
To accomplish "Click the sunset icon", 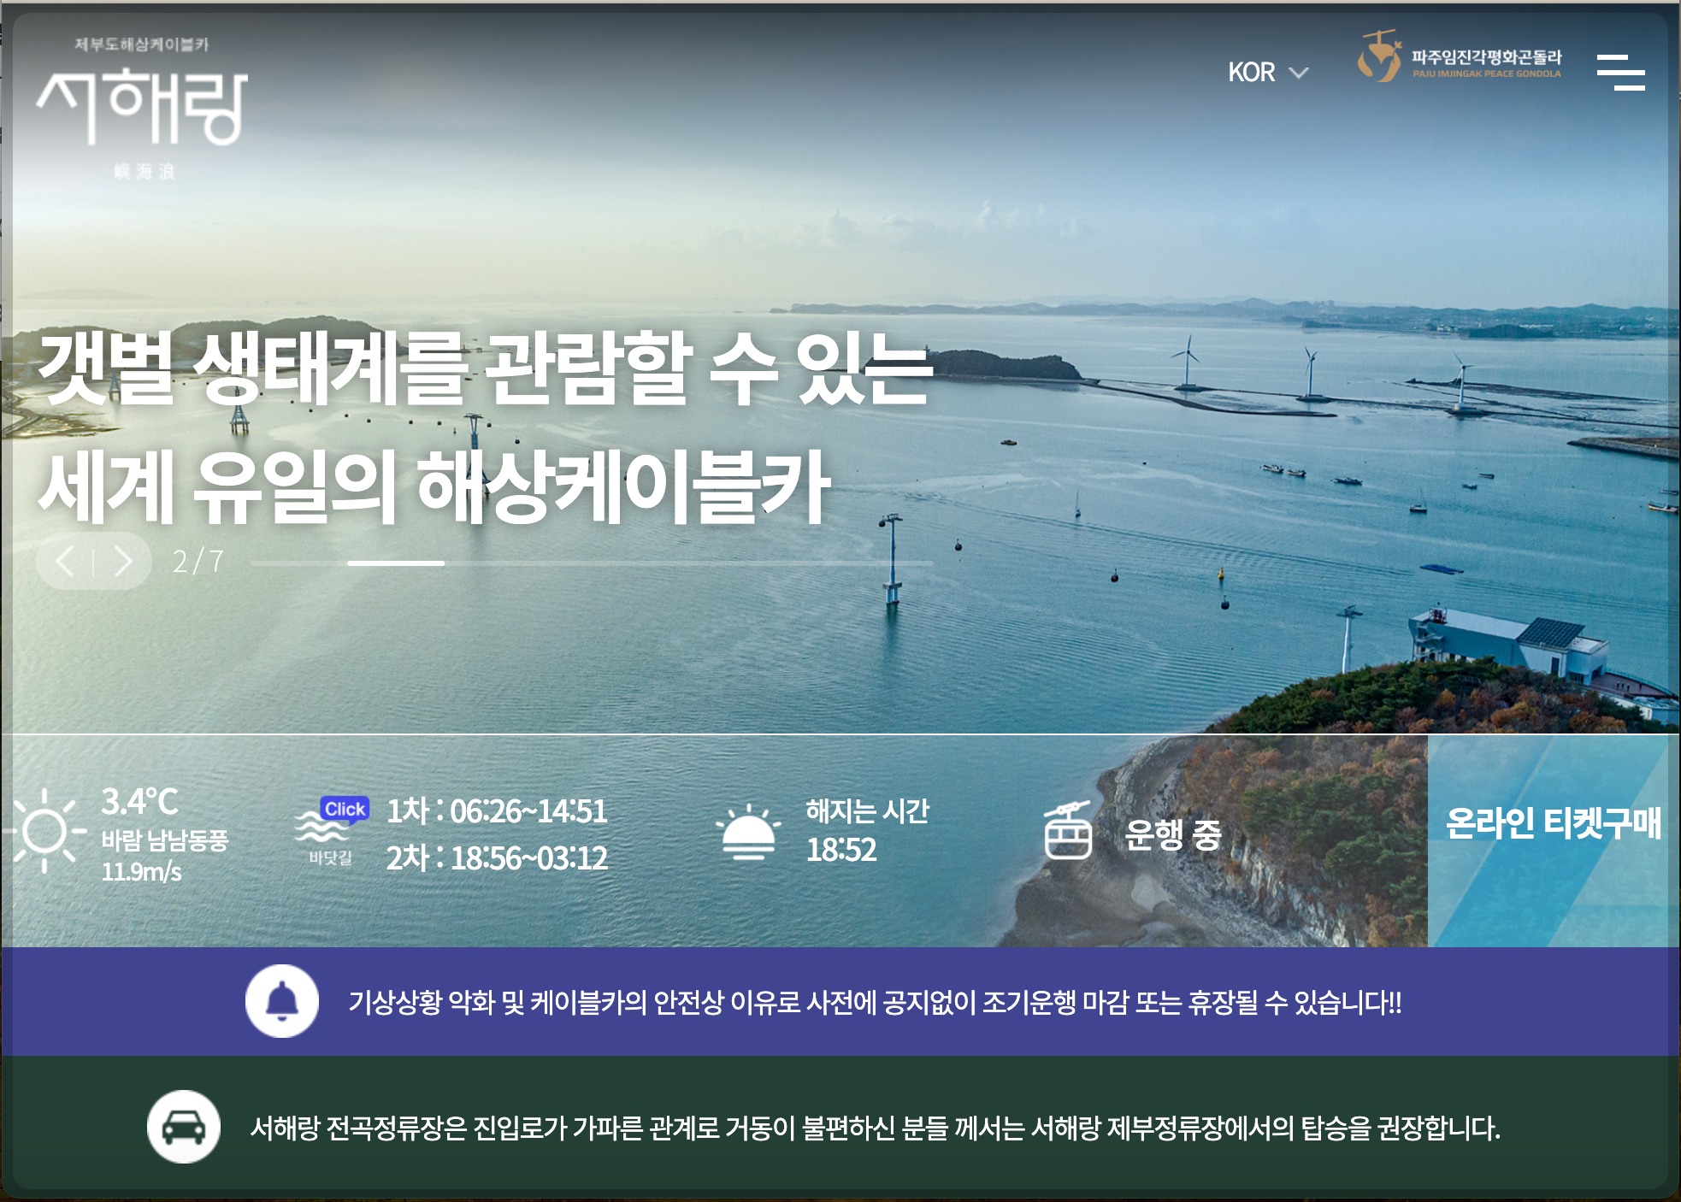I will (x=748, y=832).
